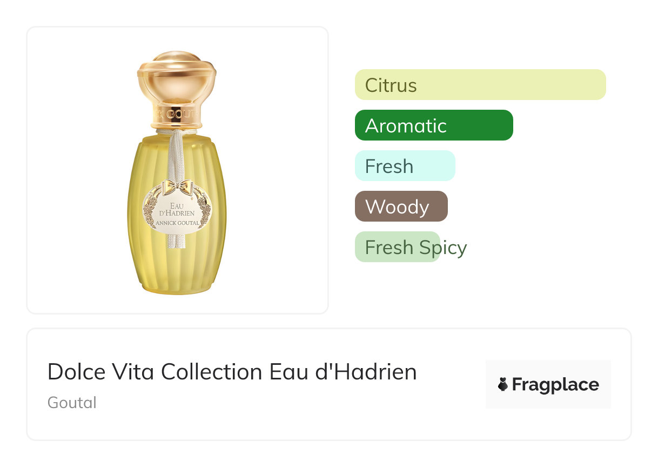Select the Citrus accord bar
The image size is (658, 467).
coord(480,85)
